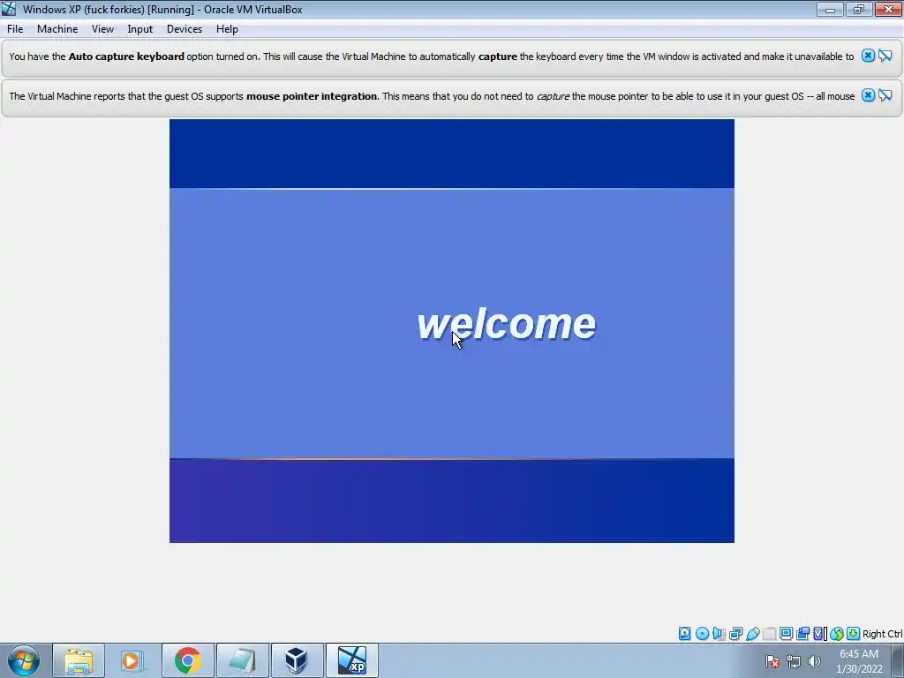Click the Right Ctrl host key label
904x678 pixels.
pos(882,634)
